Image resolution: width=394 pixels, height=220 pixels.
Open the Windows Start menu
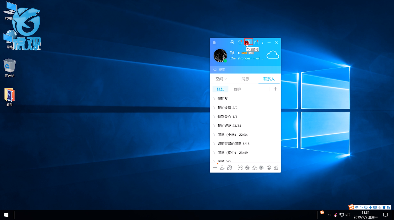[6, 215]
